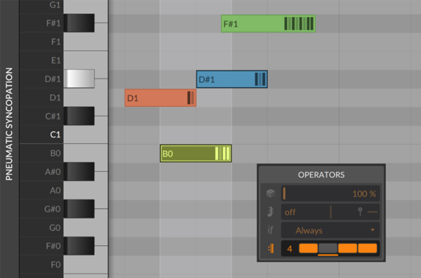Click the Always dropdown arrow
The height and width of the screenshot is (278, 421).
click(x=373, y=230)
